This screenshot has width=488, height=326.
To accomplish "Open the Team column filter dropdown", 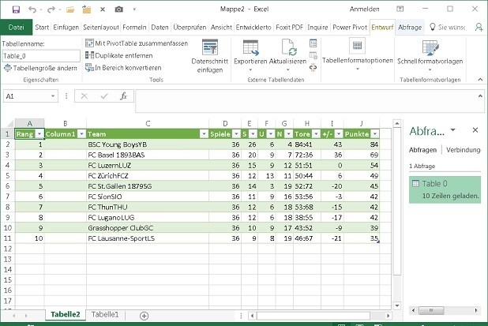I will 204,134.
